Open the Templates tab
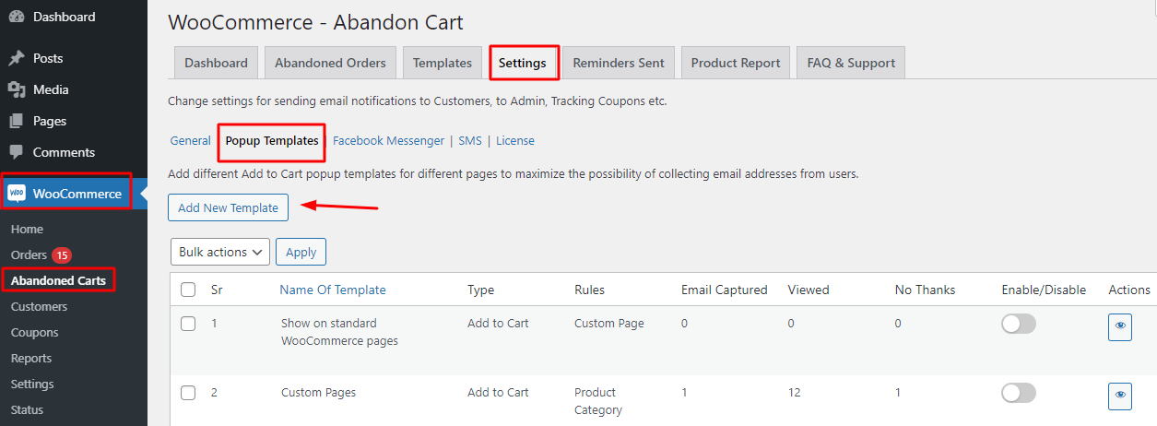Screen dimensions: 1157x426 (x=443, y=63)
